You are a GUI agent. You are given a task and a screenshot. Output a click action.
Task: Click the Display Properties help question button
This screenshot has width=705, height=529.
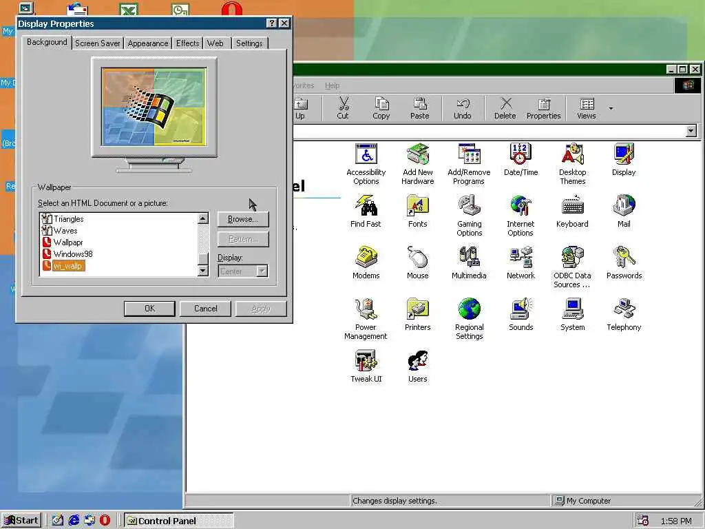[x=271, y=23]
